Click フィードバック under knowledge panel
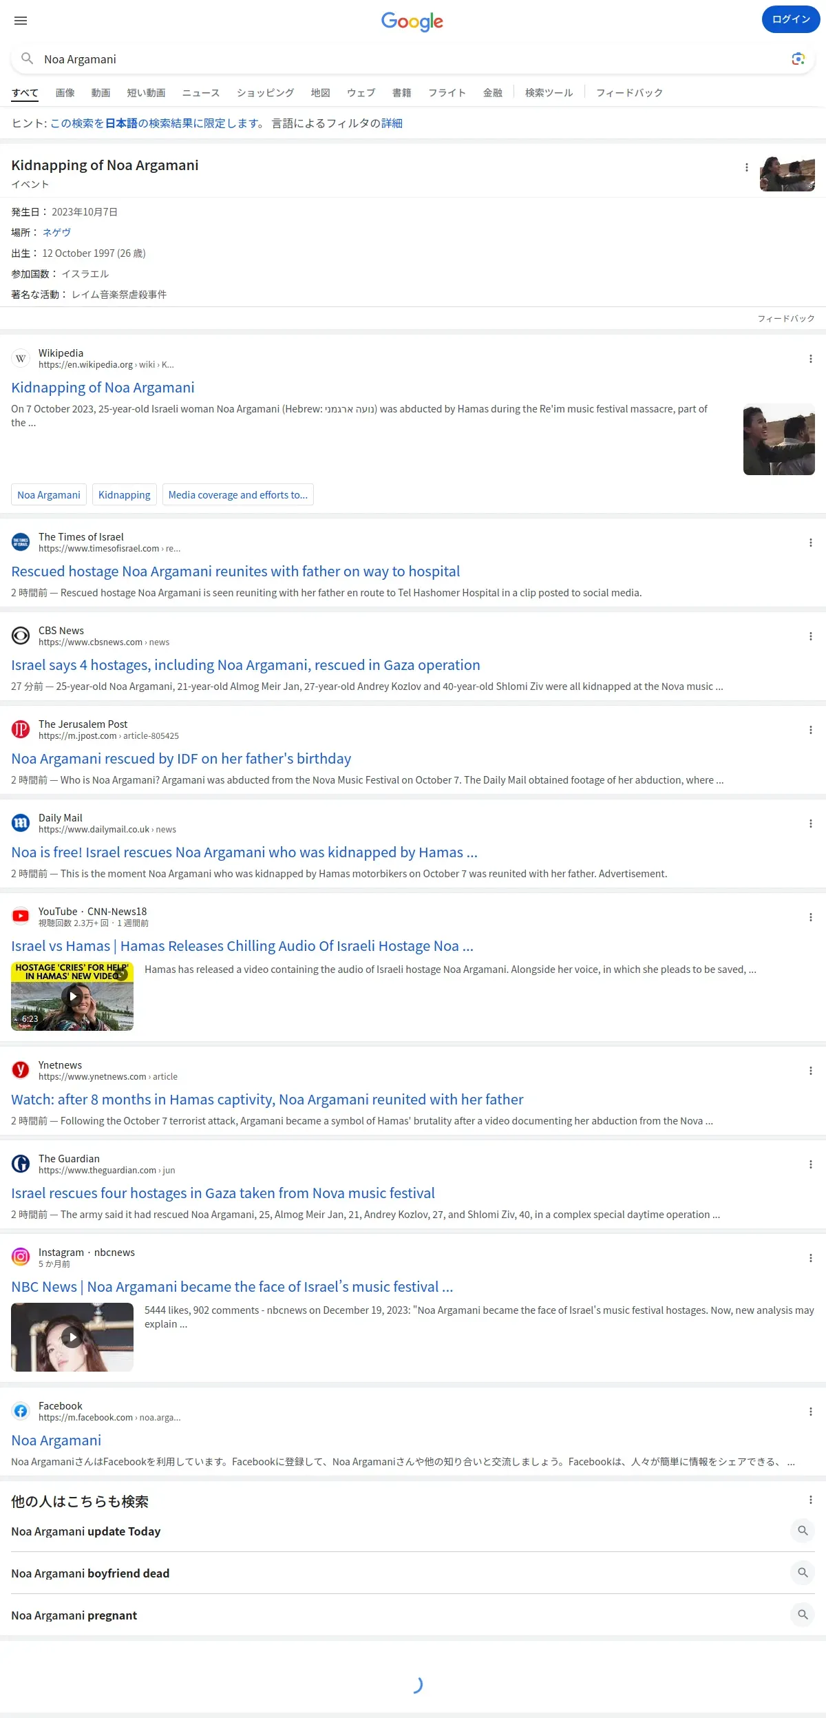Image resolution: width=826 pixels, height=1718 pixels. tap(786, 319)
